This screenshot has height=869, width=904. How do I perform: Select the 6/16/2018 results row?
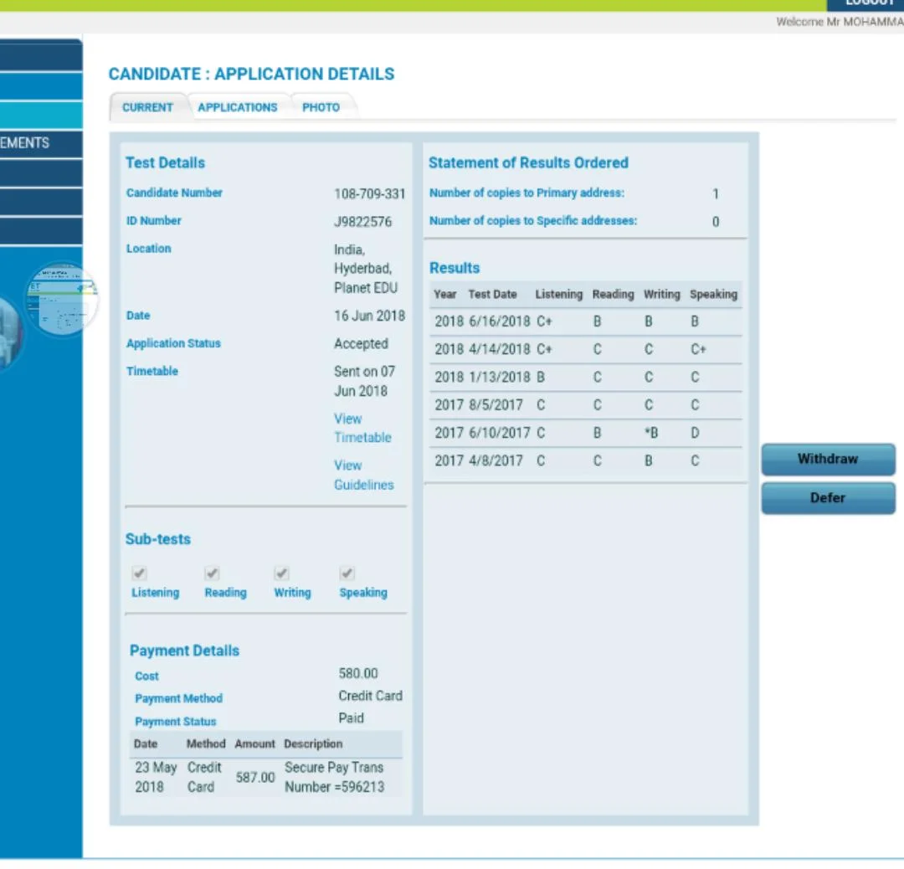583,321
